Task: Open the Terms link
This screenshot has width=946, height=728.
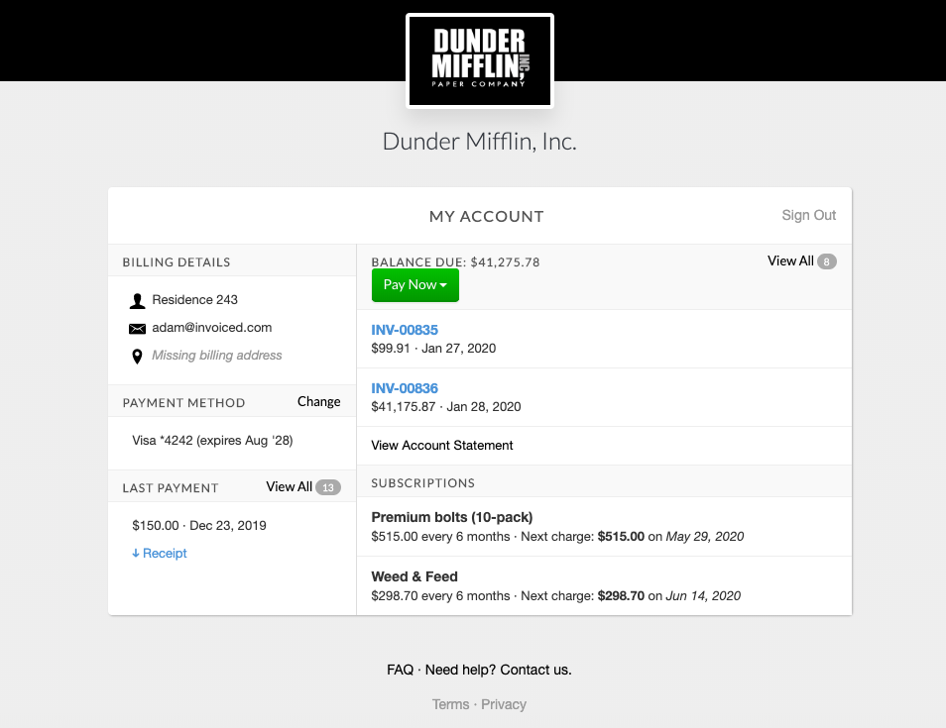Action: tap(450, 704)
